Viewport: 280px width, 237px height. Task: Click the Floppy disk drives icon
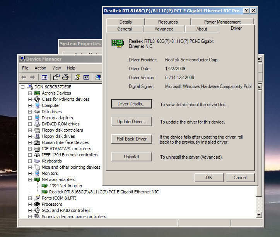[37, 136]
